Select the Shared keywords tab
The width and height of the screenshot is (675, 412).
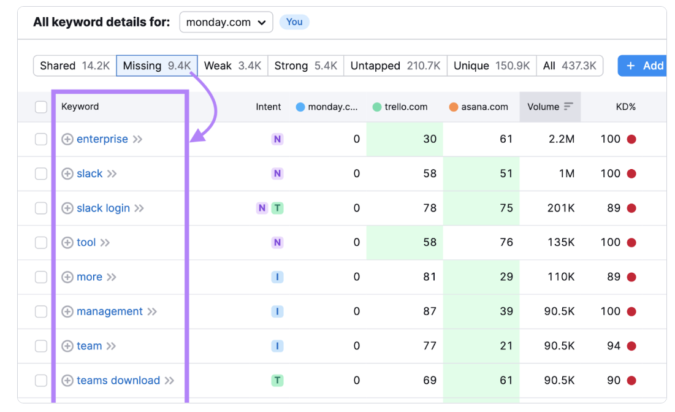[75, 66]
